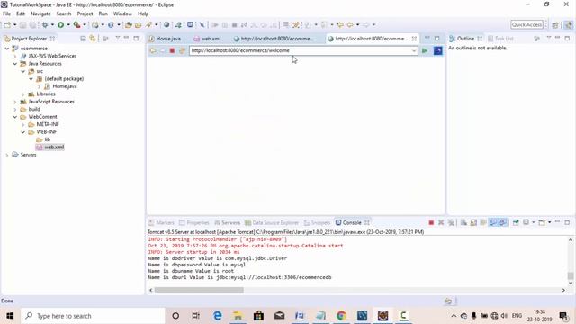Viewport: 576px width, 324px height.
Task: Collapse the ecommerce project node
Action: point(7,49)
